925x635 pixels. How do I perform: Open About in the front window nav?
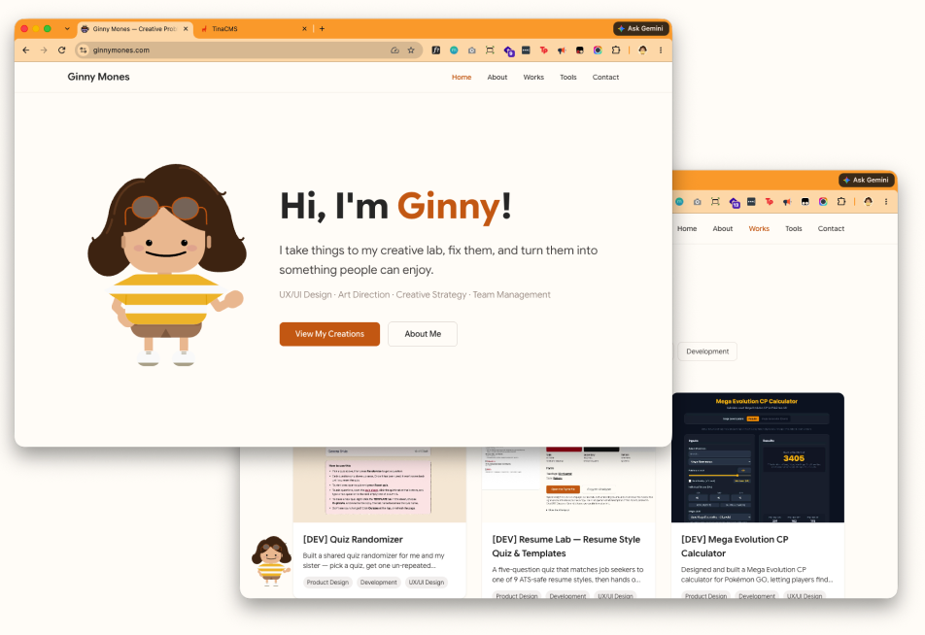(x=497, y=78)
